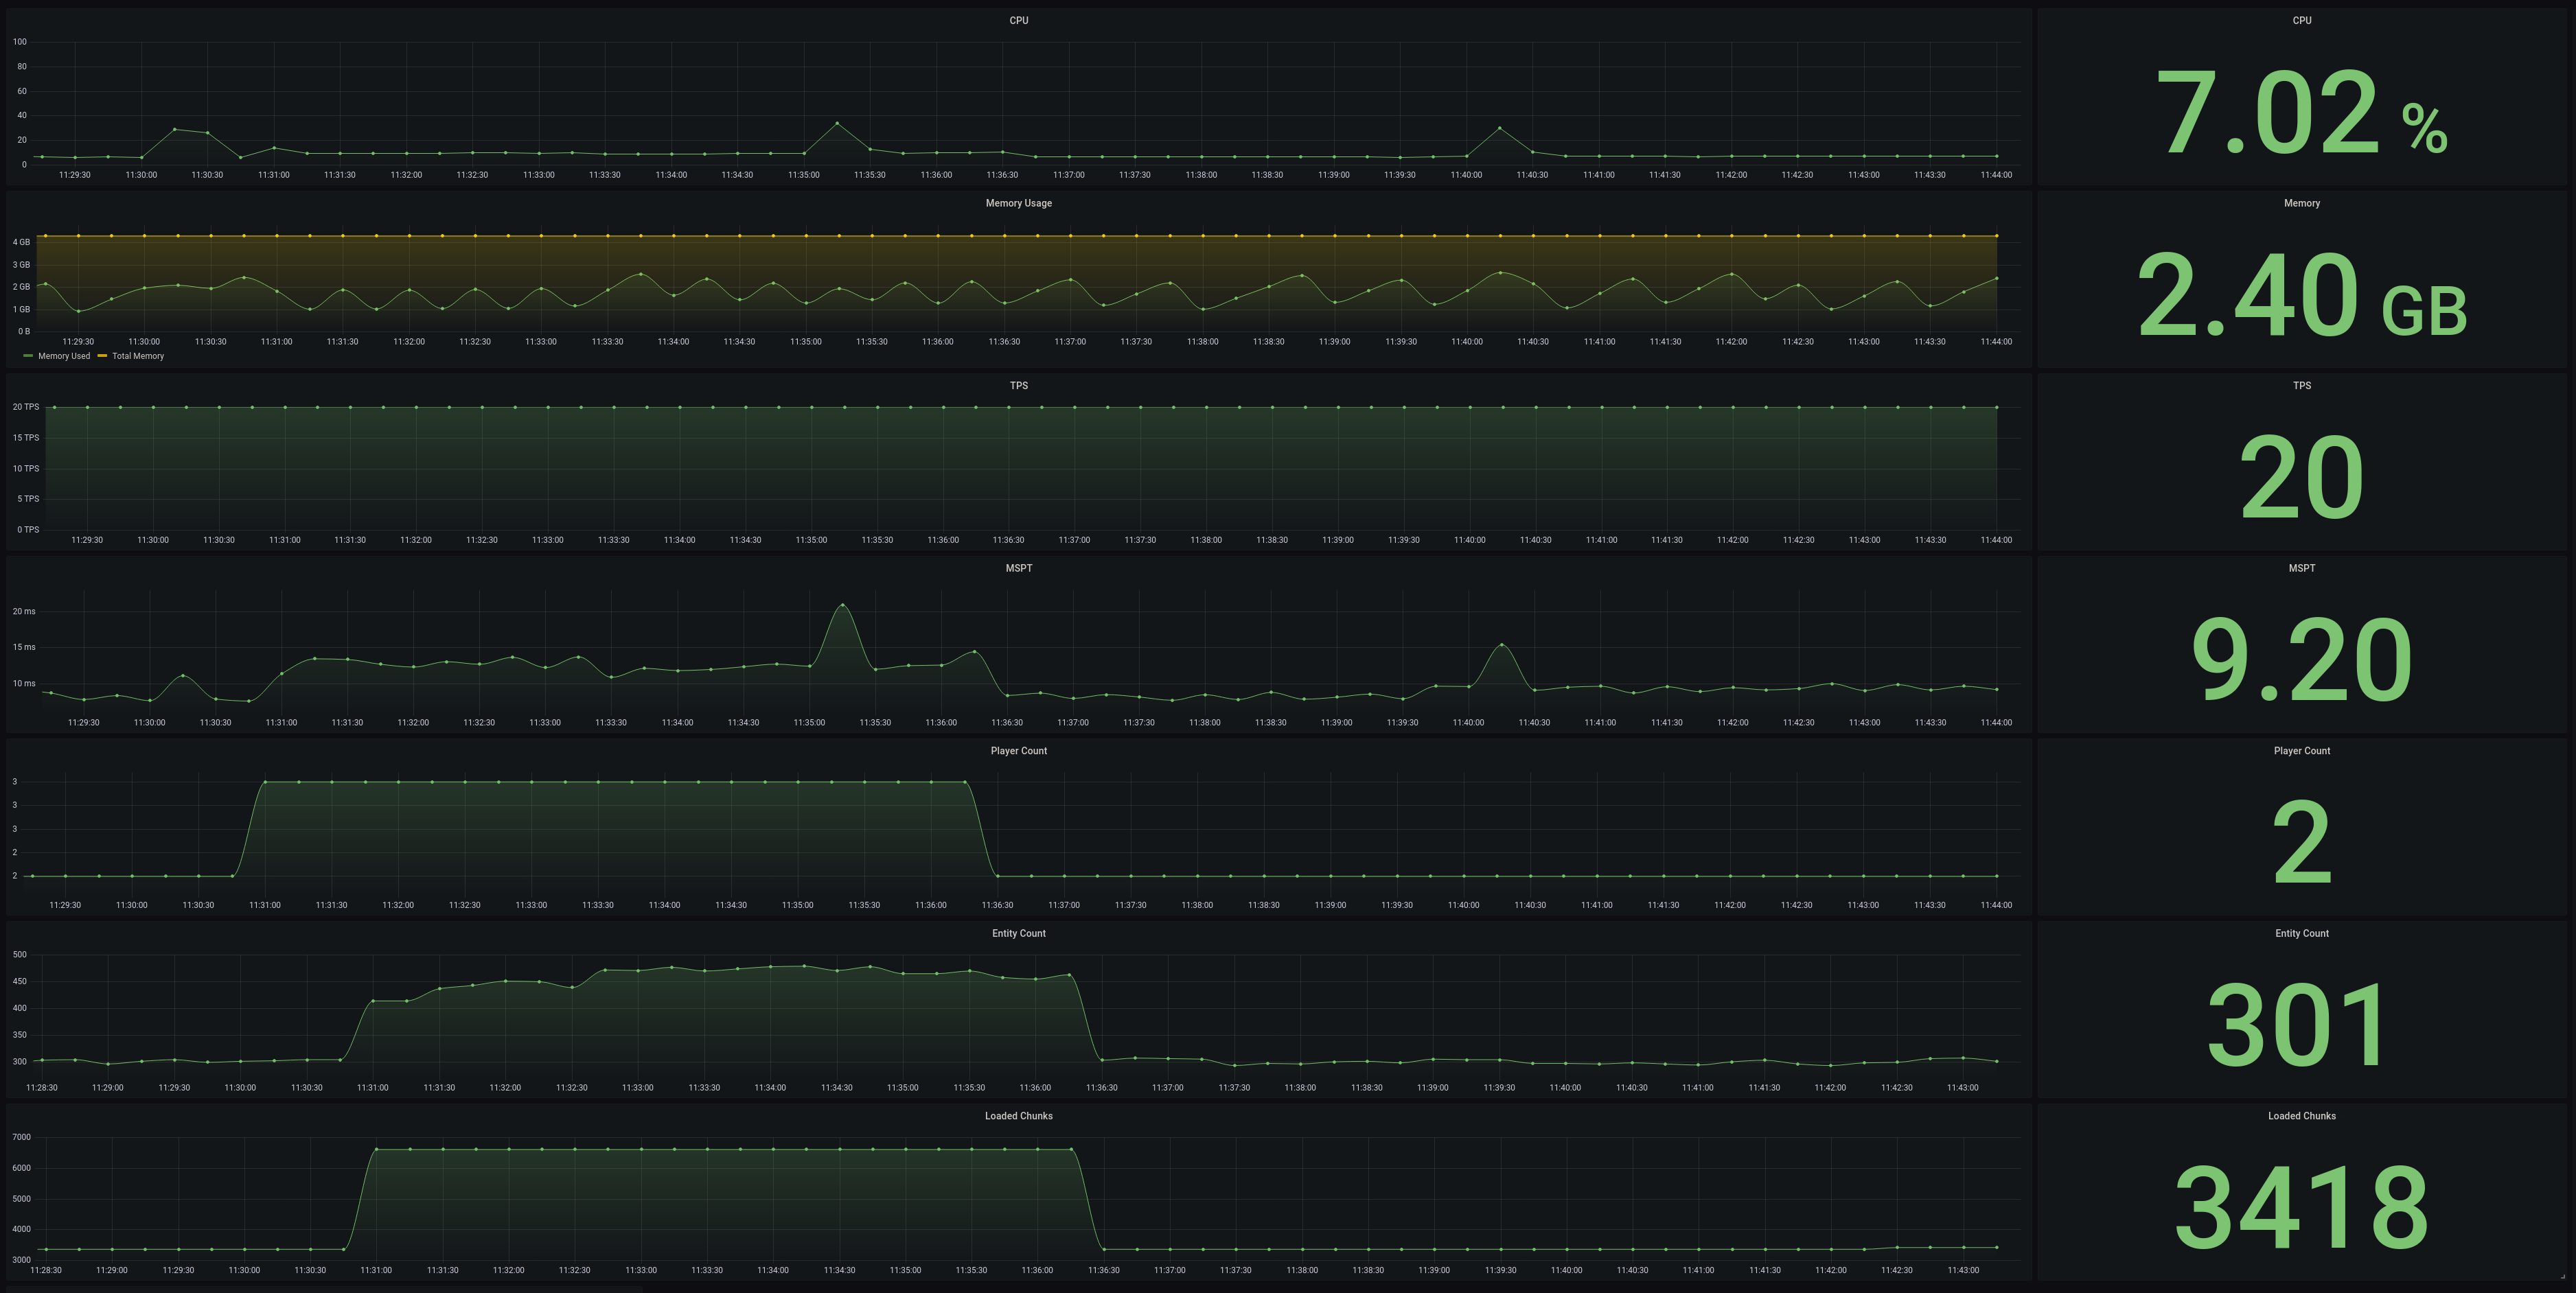Click the highest MSPT spike data point
This screenshot has width=2576, height=1293.
pos(842,605)
